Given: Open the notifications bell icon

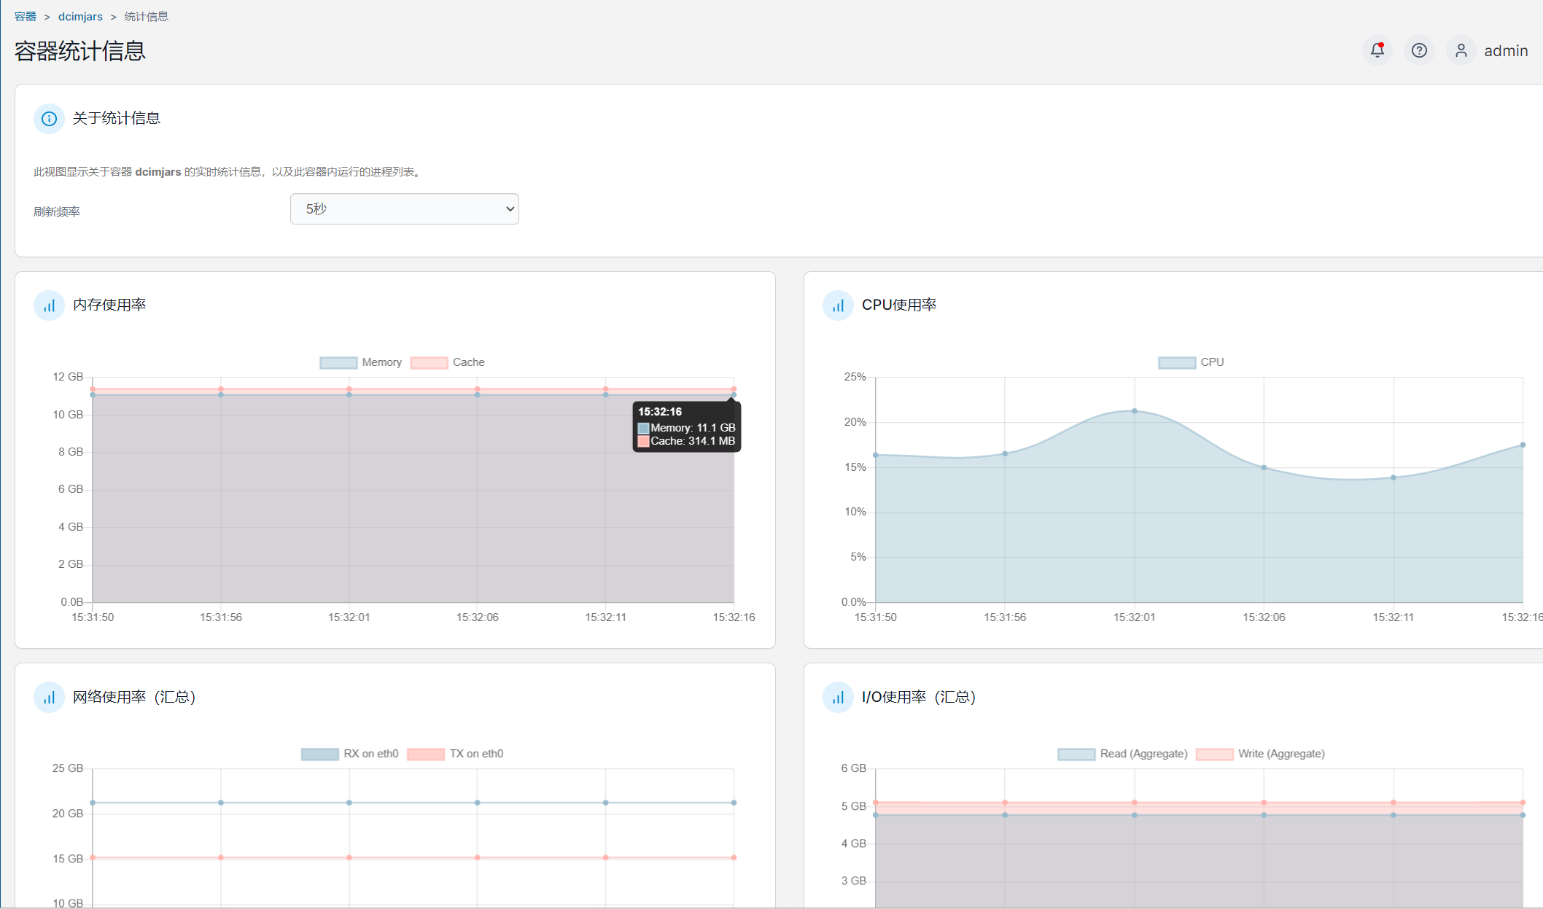Looking at the screenshot, I should point(1377,50).
